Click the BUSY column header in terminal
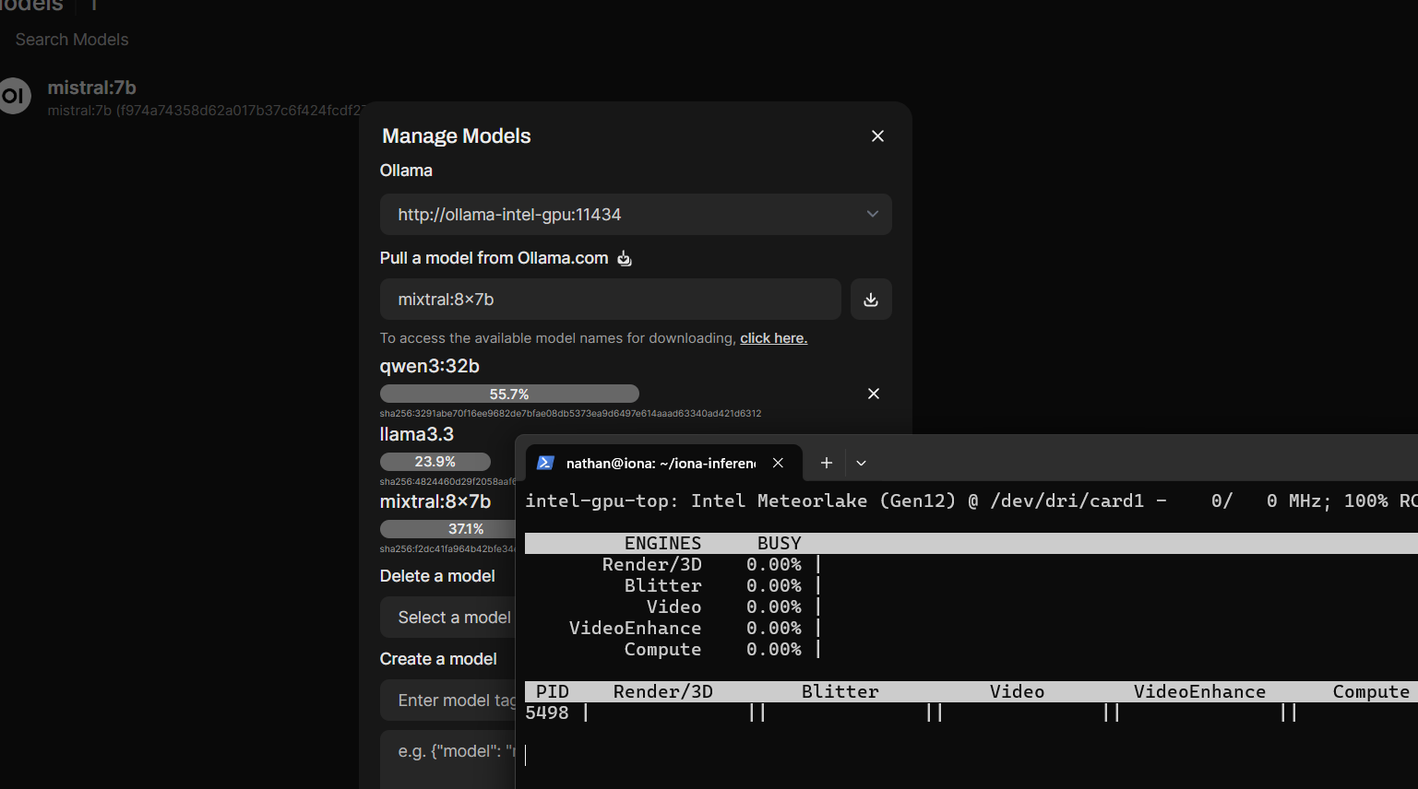Screen dimensions: 1418x789 [x=780, y=544]
